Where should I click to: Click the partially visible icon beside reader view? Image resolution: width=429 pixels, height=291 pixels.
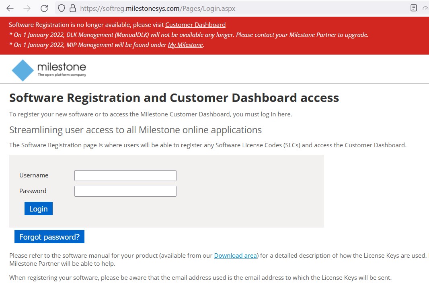(x=425, y=8)
